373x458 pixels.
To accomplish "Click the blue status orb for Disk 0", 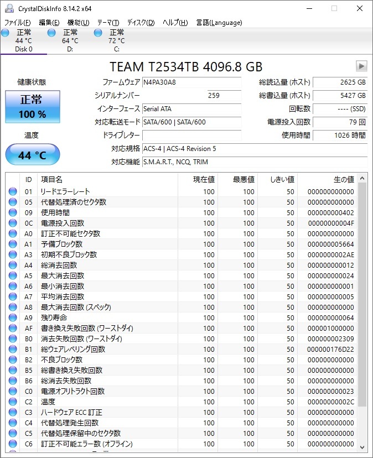I will [x=6, y=33].
